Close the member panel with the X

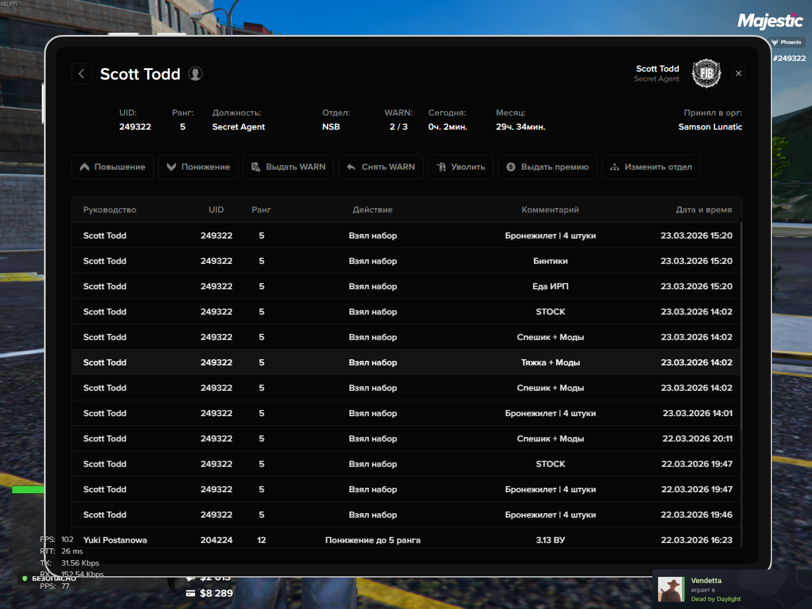739,73
